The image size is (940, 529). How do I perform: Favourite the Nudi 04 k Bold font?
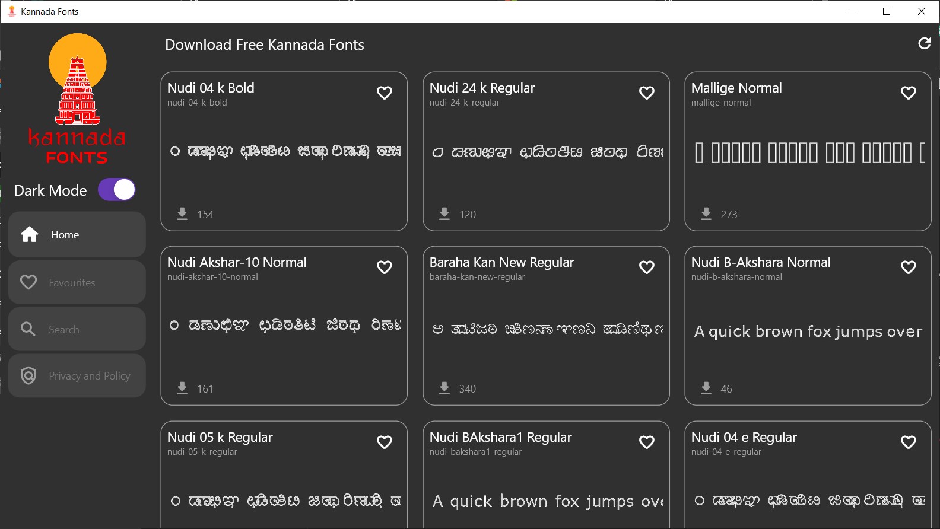pyautogui.click(x=385, y=93)
